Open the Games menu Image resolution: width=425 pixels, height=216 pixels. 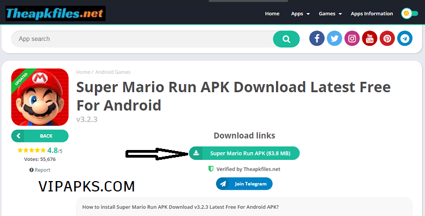pyautogui.click(x=327, y=14)
